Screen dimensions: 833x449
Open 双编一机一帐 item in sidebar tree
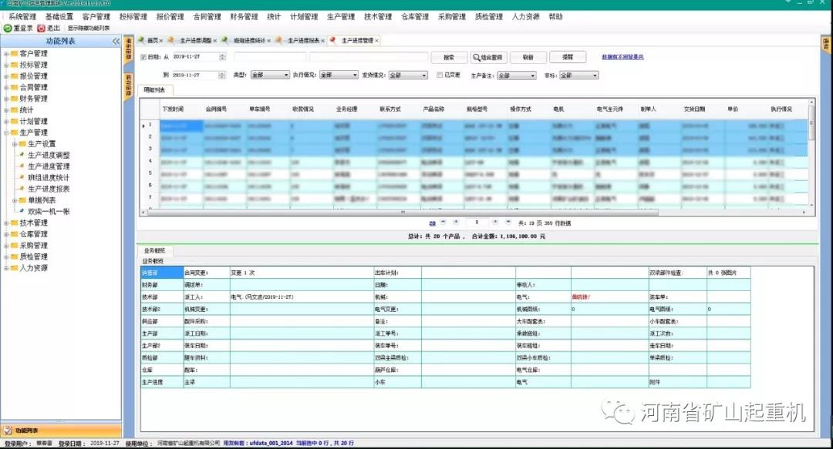tap(49, 212)
